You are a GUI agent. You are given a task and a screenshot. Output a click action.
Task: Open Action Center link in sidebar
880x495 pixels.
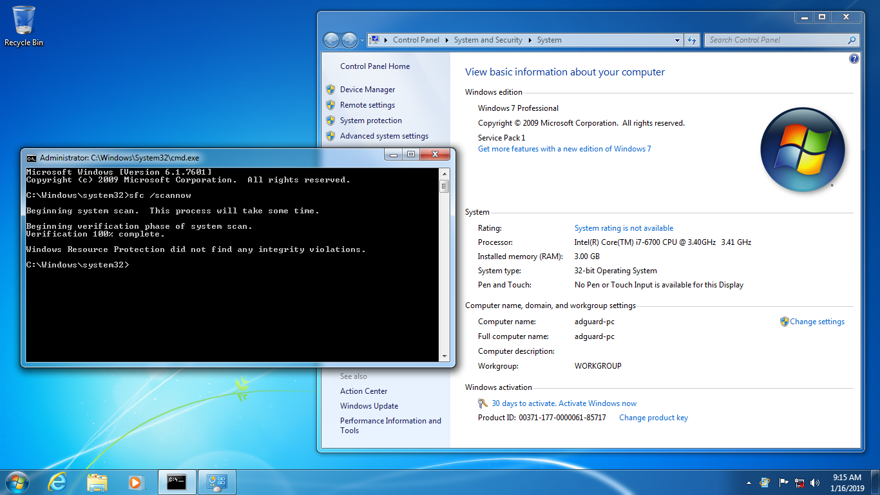point(364,391)
